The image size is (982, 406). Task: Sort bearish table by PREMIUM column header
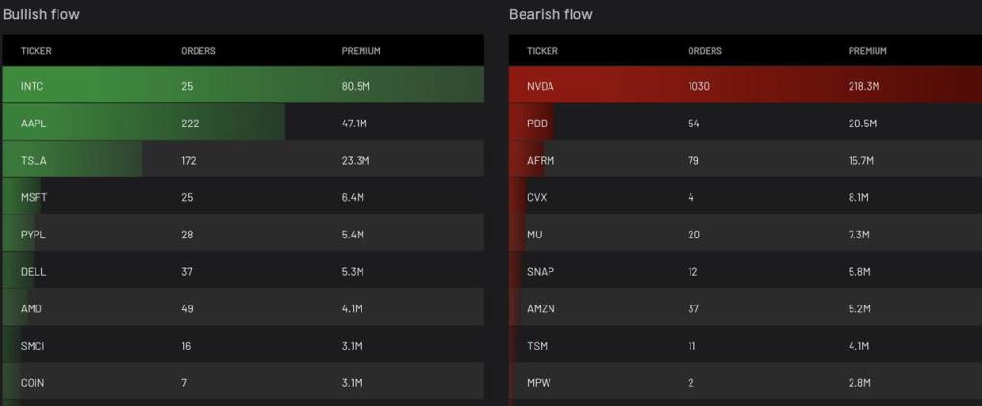867,51
